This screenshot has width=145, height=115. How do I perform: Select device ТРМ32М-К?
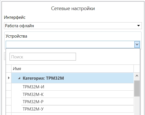[x=77, y=94]
